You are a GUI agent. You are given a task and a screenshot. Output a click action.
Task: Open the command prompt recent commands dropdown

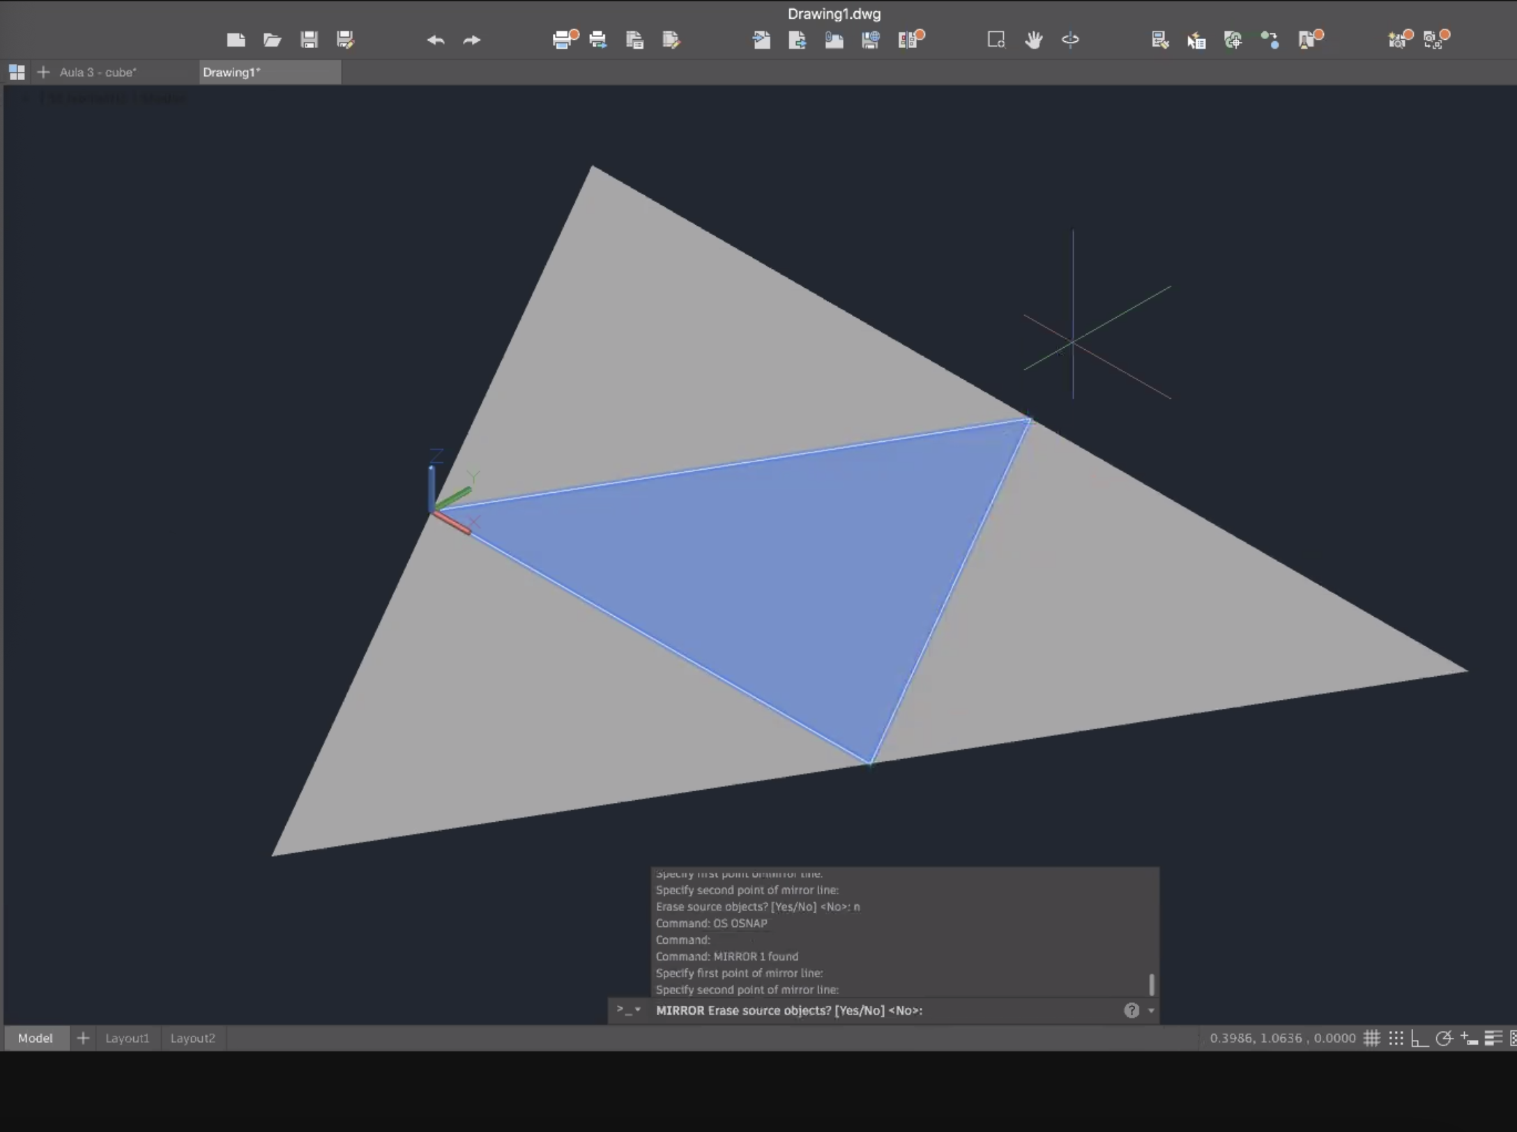[x=628, y=1009]
